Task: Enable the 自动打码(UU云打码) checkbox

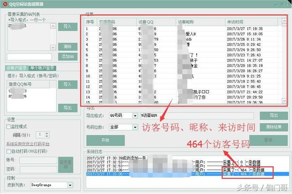Action: (9, 151)
